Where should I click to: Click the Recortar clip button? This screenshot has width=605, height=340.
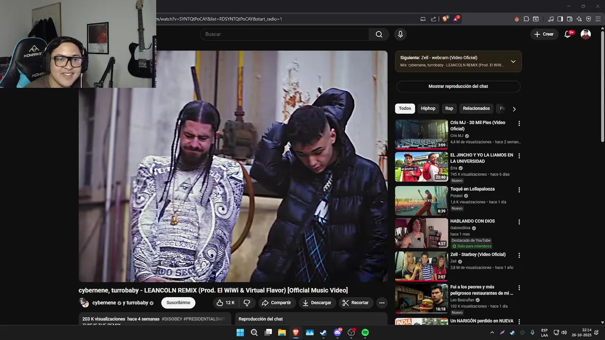tap(355, 303)
